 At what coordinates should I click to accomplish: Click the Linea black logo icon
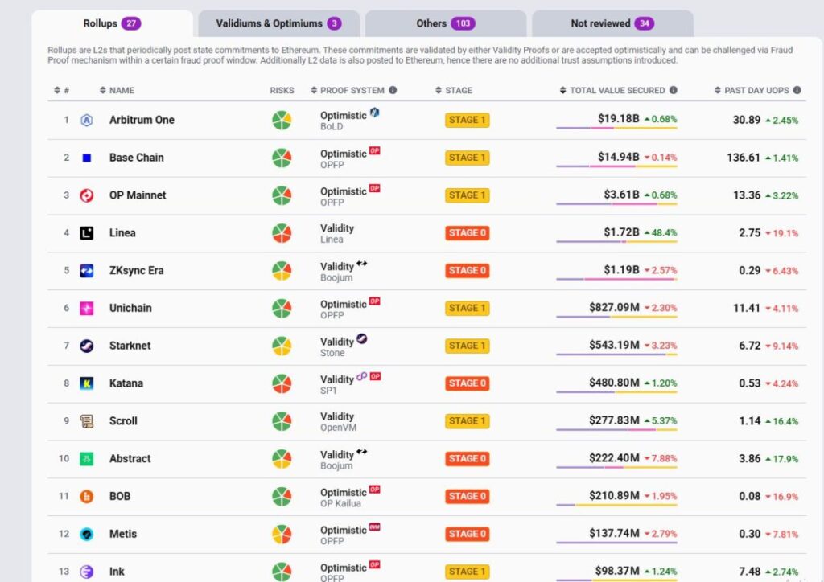(87, 233)
